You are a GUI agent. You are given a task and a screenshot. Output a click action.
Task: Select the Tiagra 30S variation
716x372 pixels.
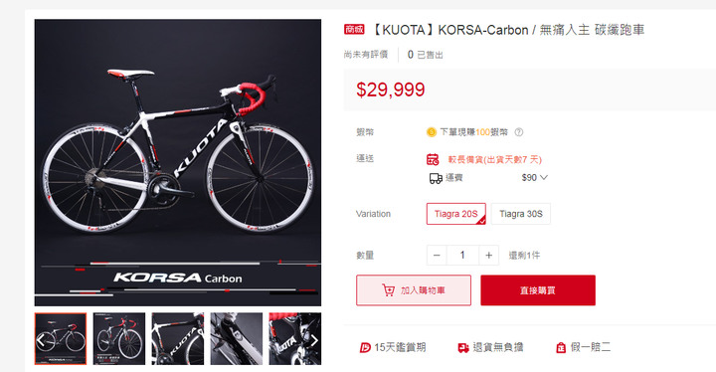(520, 214)
